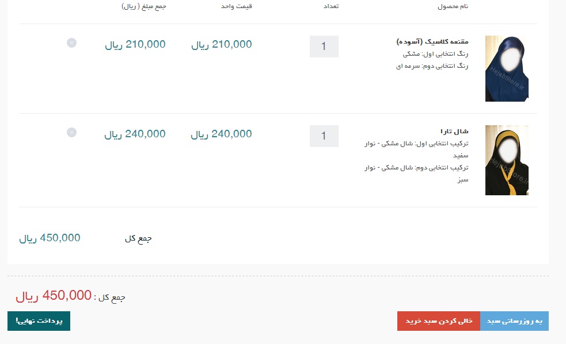Viewport: 566px width, 344px height.
Task: Click the به روزرسانی سبد update button
Action: click(x=514, y=321)
